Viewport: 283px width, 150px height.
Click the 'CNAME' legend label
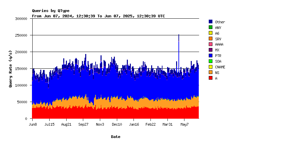click(220, 67)
